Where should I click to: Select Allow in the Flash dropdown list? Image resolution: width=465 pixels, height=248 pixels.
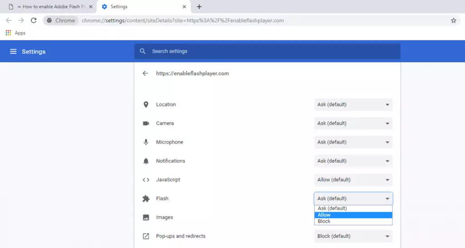[353, 215]
